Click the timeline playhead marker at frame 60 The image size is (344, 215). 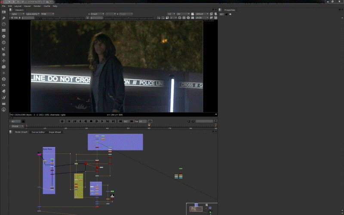(x=149, y=125)
